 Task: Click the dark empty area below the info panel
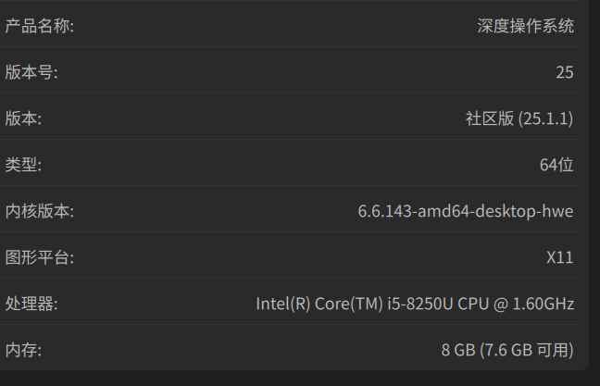point(300,379)
